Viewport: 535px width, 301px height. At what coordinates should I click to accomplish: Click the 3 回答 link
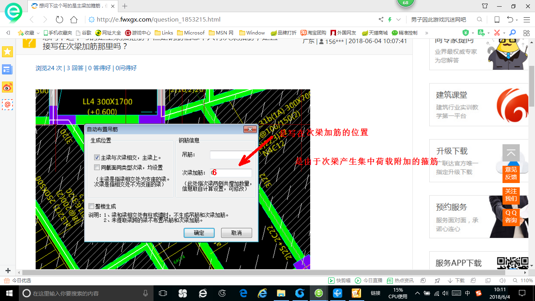pyautogui.click(x=75, y=68)
